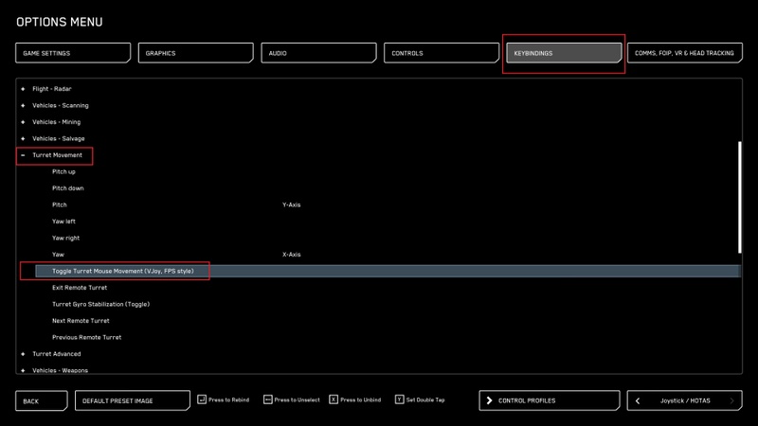This screenshot has height=426, width=758.
Task: Click the Press to Rebind key icon
Action: pos(202,399)
